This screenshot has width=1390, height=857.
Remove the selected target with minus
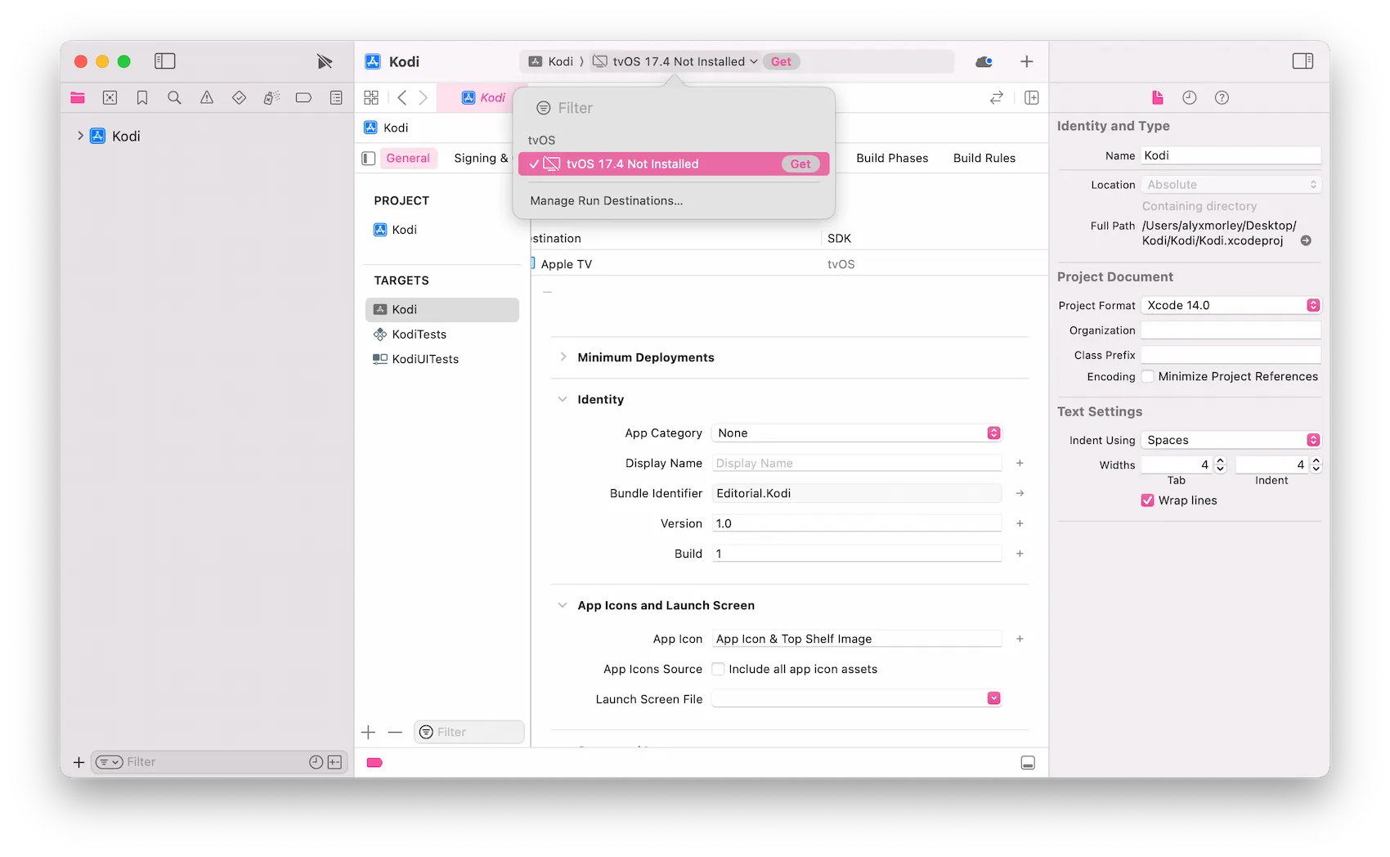395,733
